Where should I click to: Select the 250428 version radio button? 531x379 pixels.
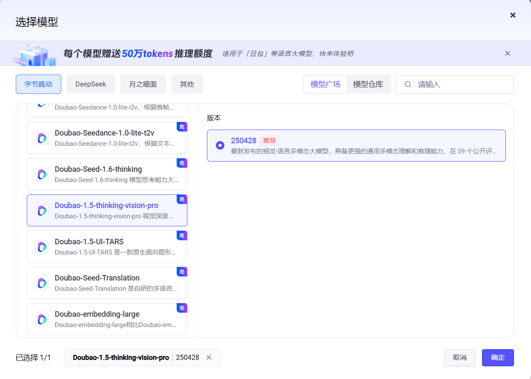click(220, 145)
